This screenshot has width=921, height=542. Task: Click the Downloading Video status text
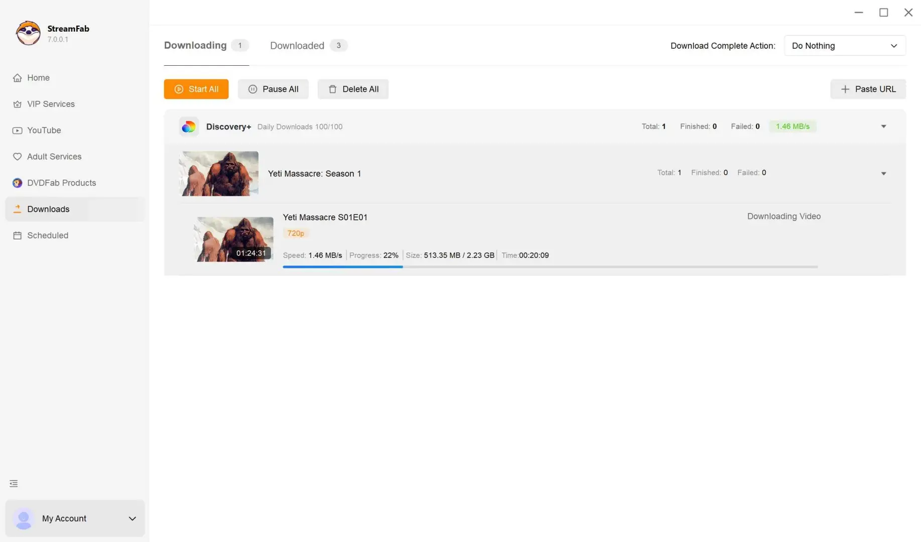[784, 216]
